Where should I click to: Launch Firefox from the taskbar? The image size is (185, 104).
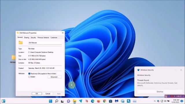(x=99, y=101)
